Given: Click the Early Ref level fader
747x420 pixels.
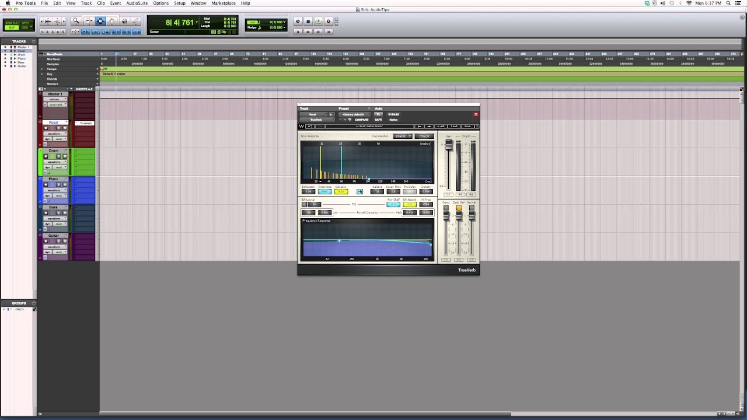Looking at the screenshot, I should (459, 216).
